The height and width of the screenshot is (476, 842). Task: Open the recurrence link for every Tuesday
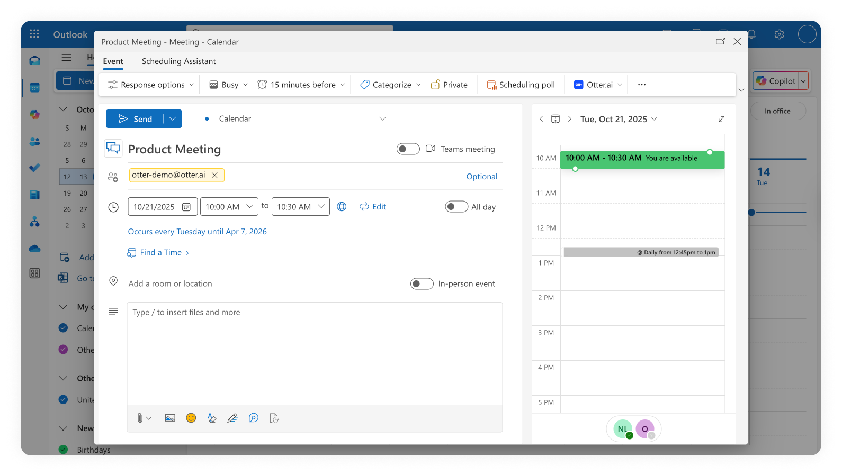(x=197, y=232)
